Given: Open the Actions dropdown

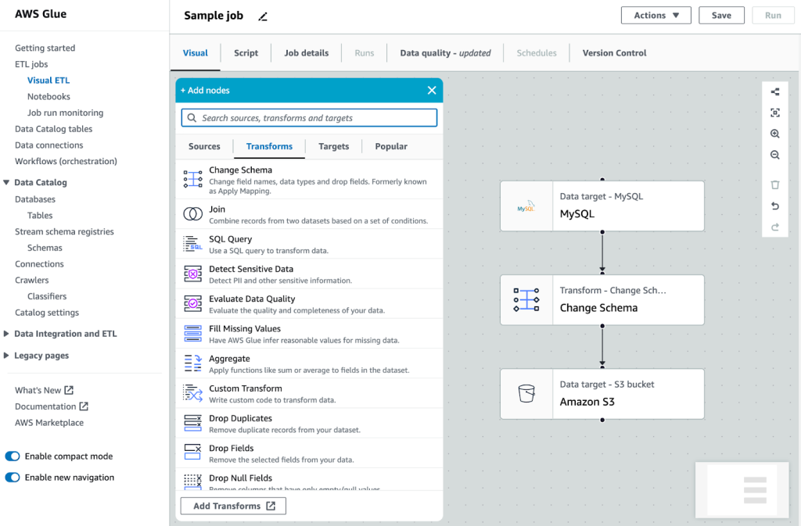Looking at the screenshot, I should pos(656,16).
